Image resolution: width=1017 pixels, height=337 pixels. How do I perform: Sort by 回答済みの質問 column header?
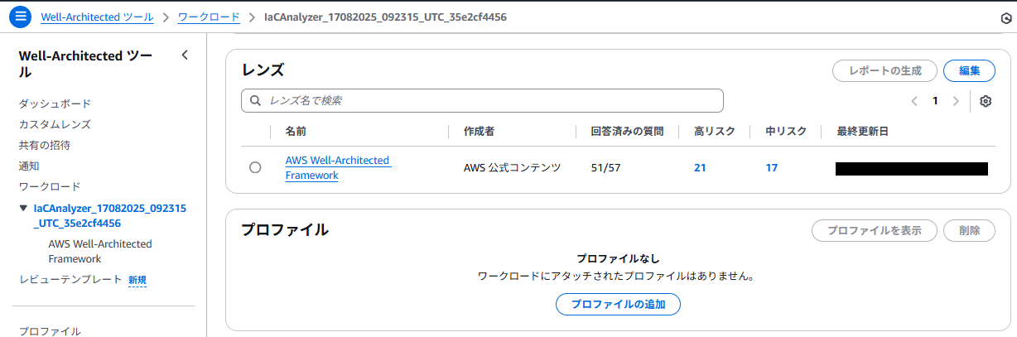pyautogui.click(x=627, y=131)
